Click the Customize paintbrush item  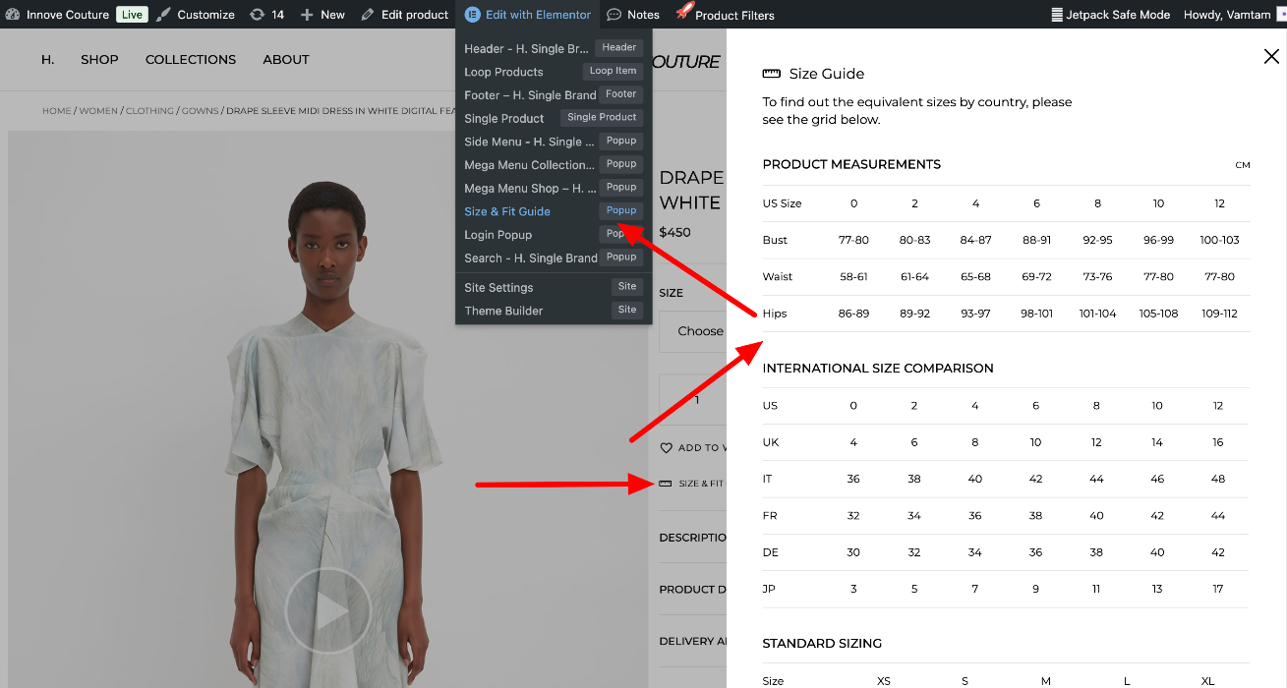coord(196,15)
